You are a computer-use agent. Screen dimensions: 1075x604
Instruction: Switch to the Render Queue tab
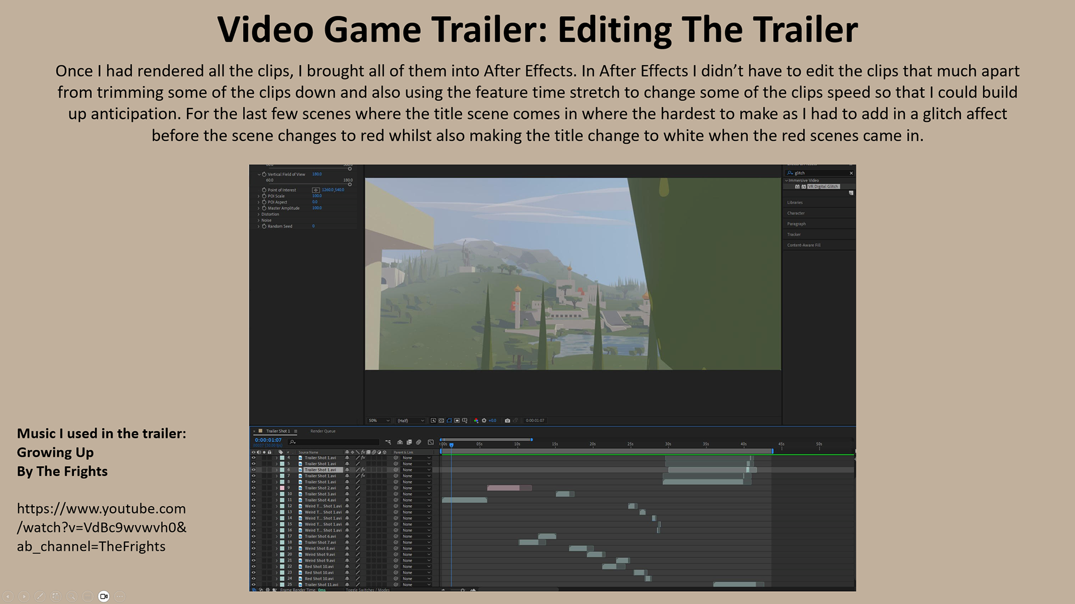323,431
